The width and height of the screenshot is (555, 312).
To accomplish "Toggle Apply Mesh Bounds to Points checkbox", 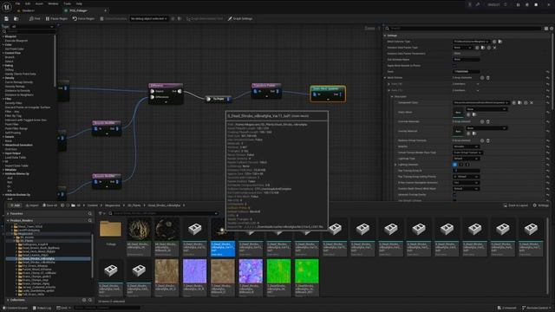I will [x=454, y=66].
